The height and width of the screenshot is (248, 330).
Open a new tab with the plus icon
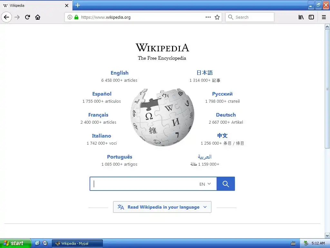(x=78, y=5)
